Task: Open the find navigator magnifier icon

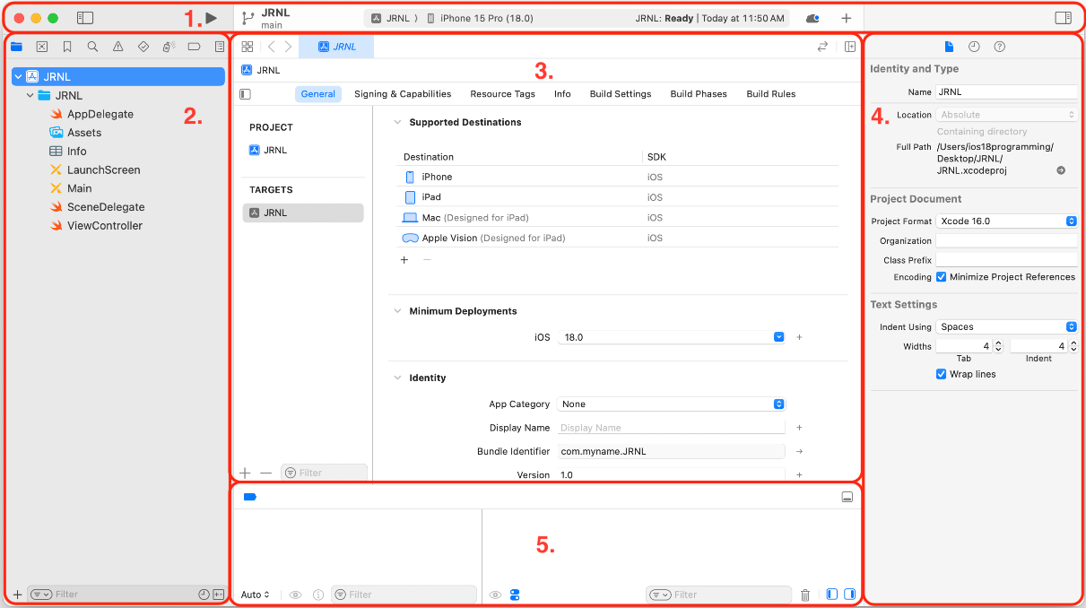Action: coord(92,47)
